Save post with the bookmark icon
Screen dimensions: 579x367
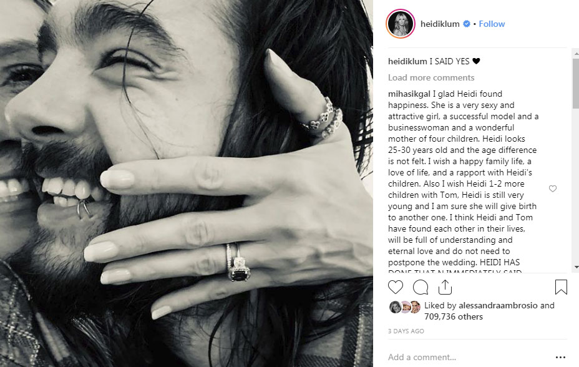coord(561,287)
